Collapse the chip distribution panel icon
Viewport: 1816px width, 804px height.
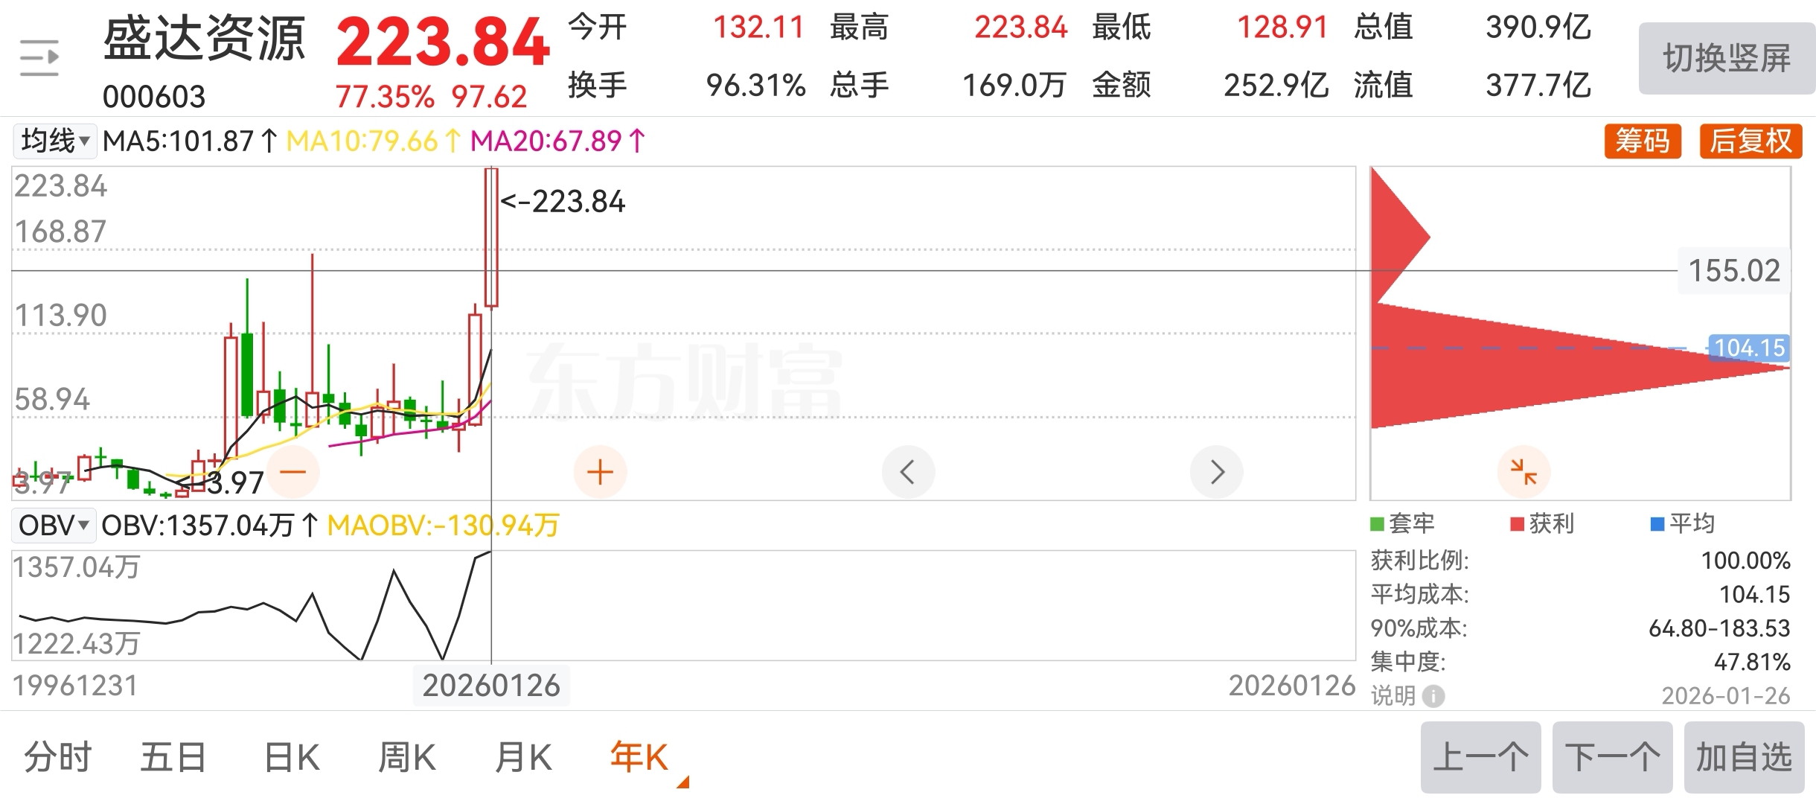coord(1524,472)
